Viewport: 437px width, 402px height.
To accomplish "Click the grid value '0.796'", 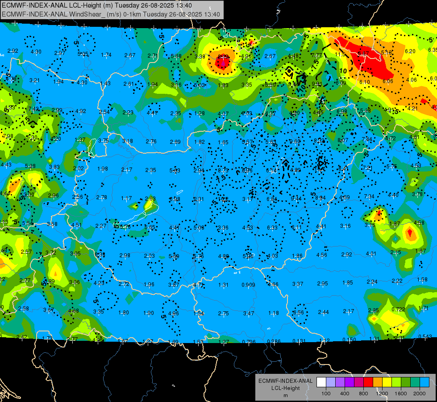I will tap(249, 342).
